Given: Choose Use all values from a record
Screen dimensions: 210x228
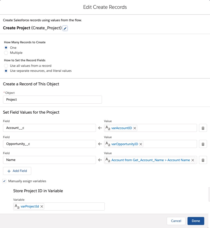Looking at the screenshot, I should pyautogui.click(x=6, y=66).
